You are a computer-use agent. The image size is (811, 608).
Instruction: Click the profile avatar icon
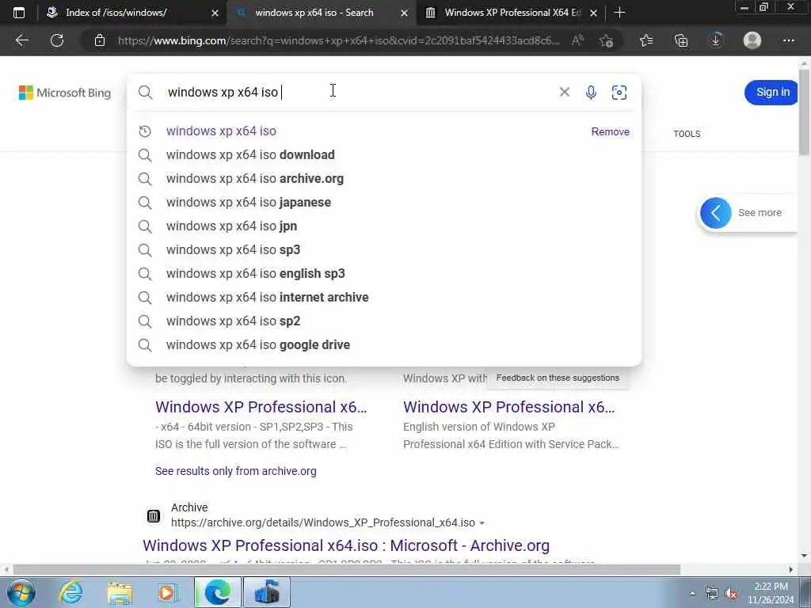[752, 40]
